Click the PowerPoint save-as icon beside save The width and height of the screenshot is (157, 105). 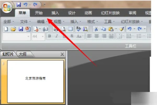click(x=28, y=29)
